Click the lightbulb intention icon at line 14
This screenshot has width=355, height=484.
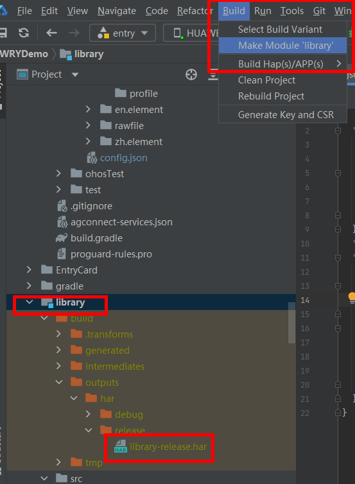352,298
